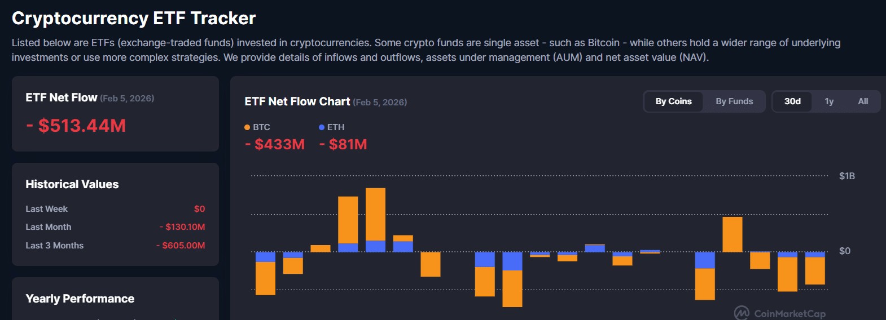Image resolution: width=886 pixels, height=320 pixels.
Task: Show All time range data
Action: tap(863, 101)
